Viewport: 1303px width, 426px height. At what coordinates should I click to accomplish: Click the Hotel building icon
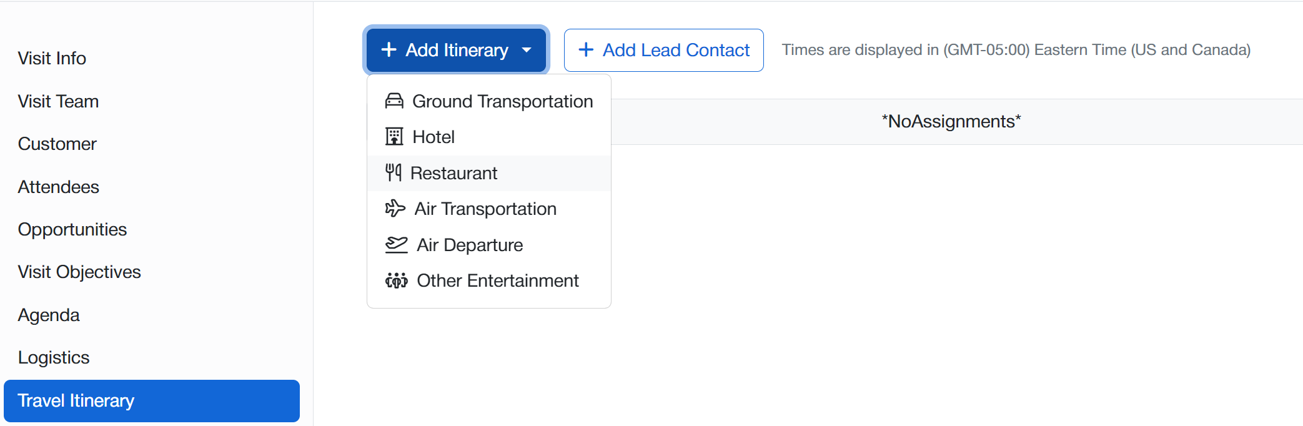click(x=394, y=137)
